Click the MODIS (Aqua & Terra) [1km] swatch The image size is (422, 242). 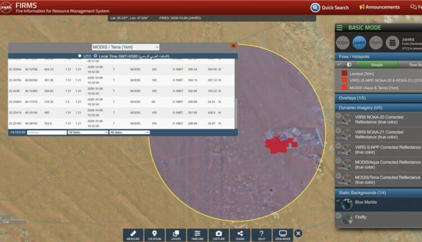click(344, 87)
